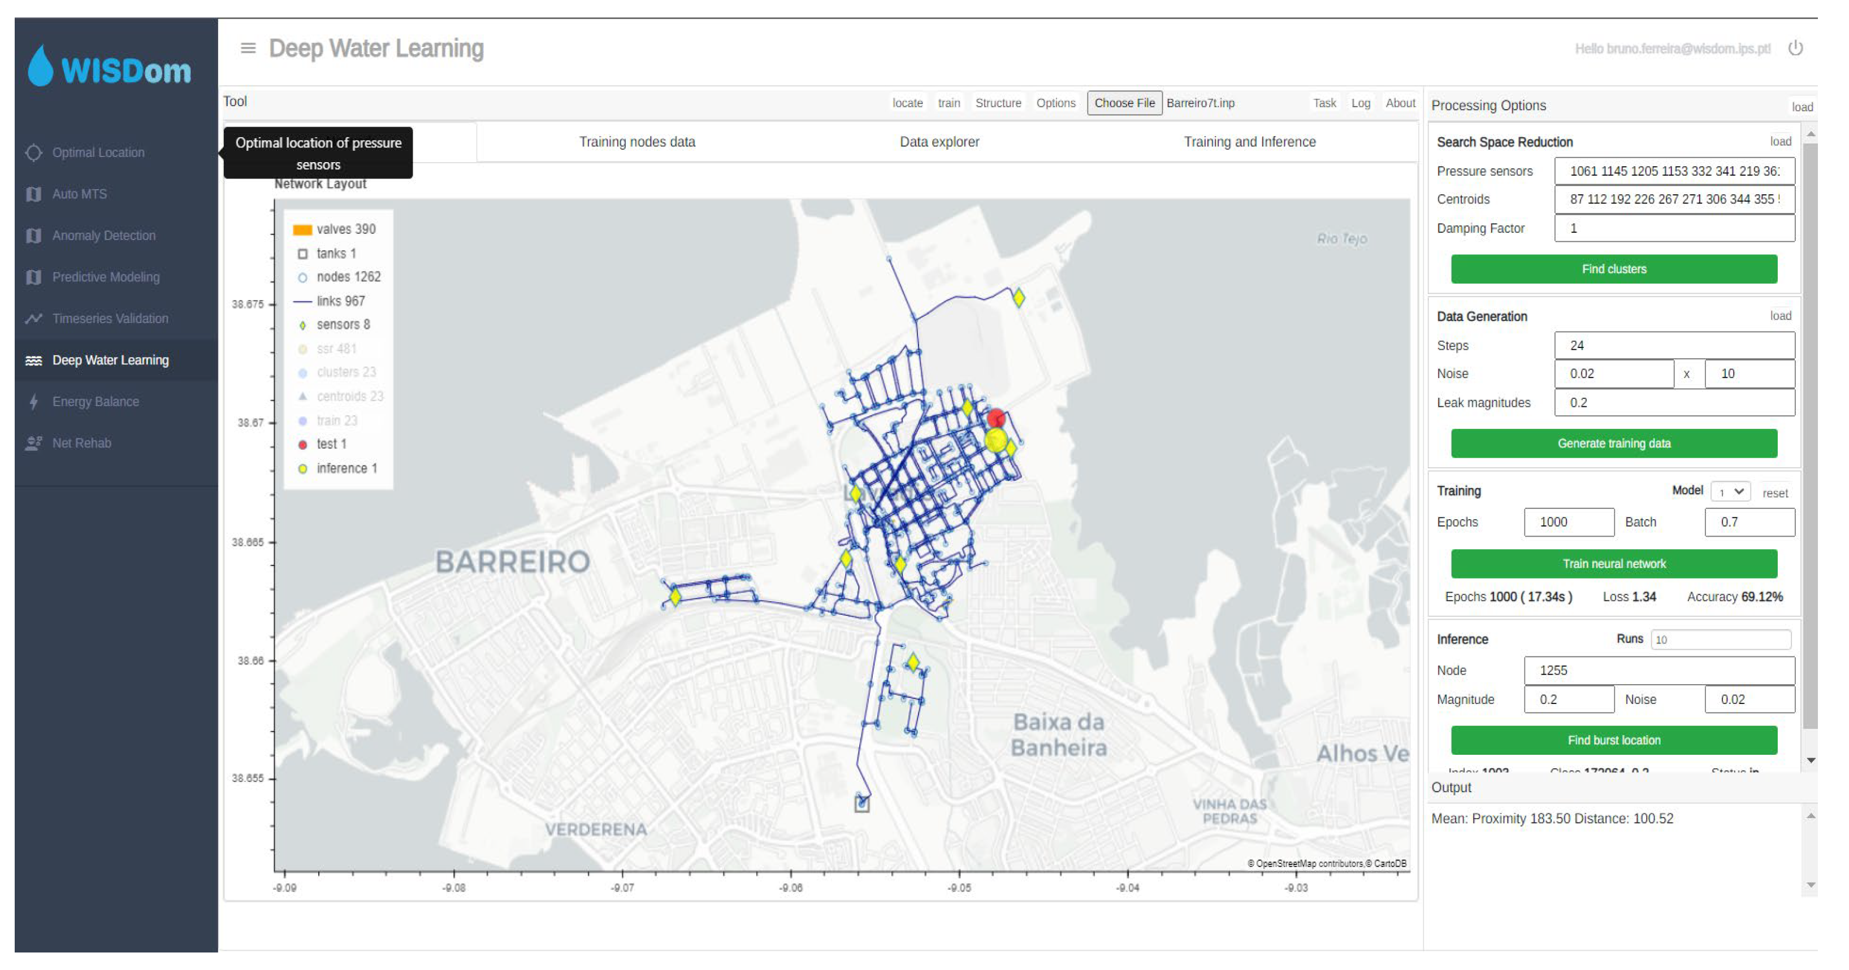This screenshot has width=1849, height=970.
Task: Open the Model dropdown selector
Action: [x=1730, y=492]
